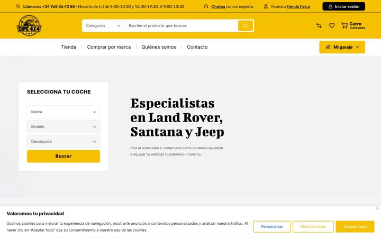Click the Especialistas en Land Rover headline
This screenshot has height=238, width=381.
[x=177, y=117]
